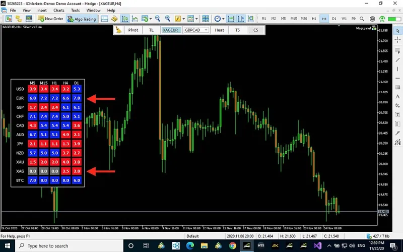Click the new chart icon in toolbar
The width and height of the screenshot is (403, 252).
tap(9, 19)
